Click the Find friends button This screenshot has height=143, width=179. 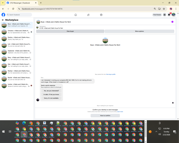click(157, 15)
